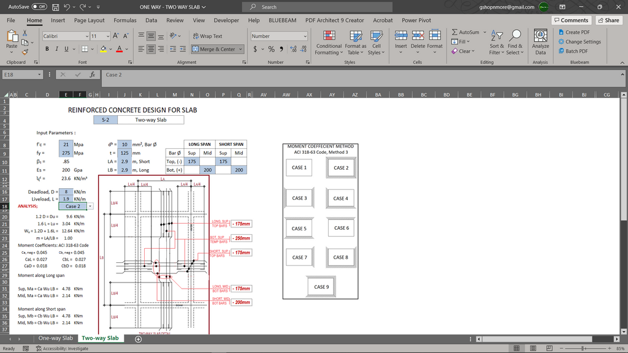Align text left in cell

click(141, 49)
